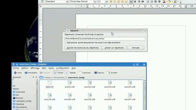The width and height of the screenshot is (196, 110).
Task: Select autosave folder in Dossiers tree
Action: point(19,92)
